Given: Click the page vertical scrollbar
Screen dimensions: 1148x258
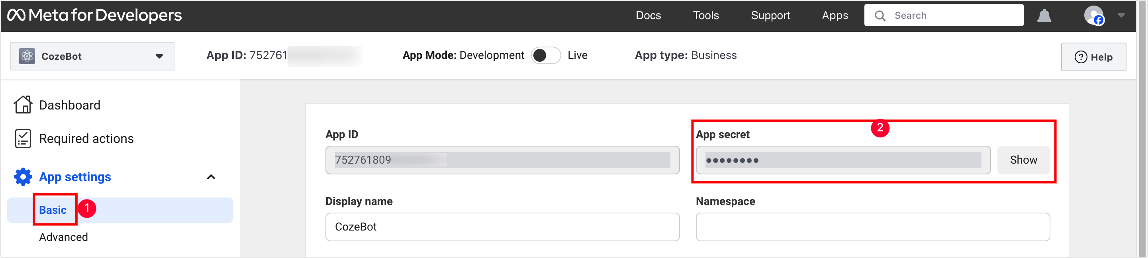Looking at the screenshot, I should coord(1142,129).
